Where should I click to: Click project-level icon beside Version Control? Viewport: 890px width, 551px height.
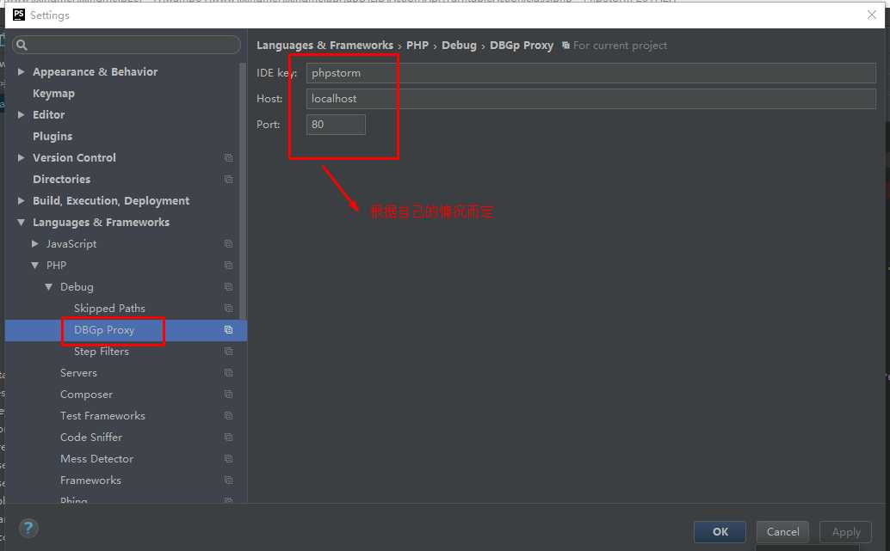[228, 157]
